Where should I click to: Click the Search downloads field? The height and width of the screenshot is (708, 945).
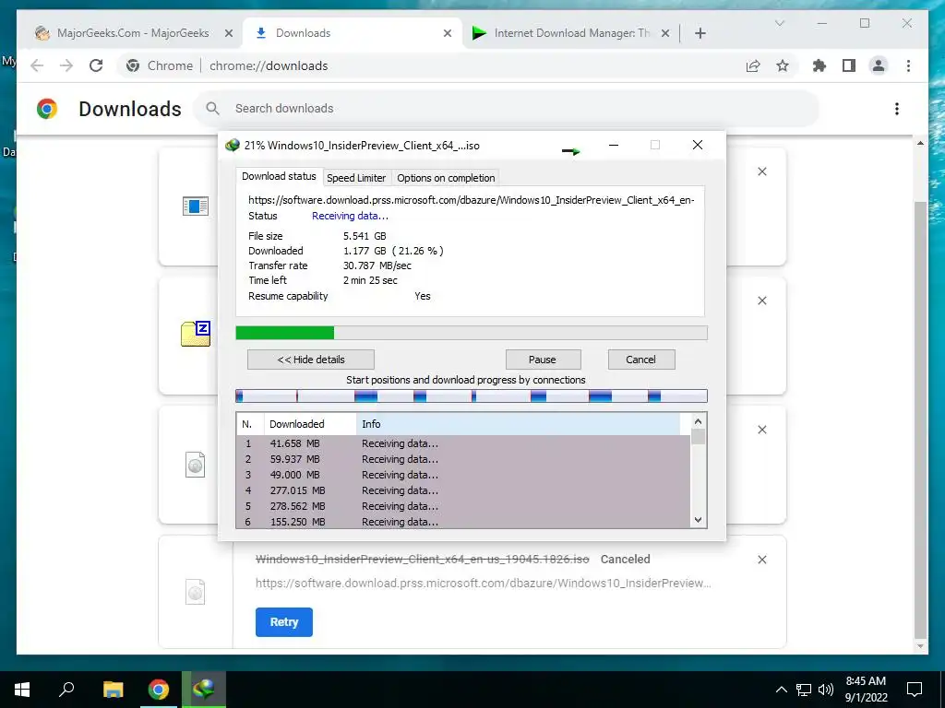coord(507,109)
